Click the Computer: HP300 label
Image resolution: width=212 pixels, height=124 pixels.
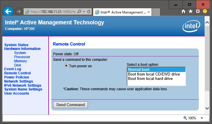(x=20, y=29)
